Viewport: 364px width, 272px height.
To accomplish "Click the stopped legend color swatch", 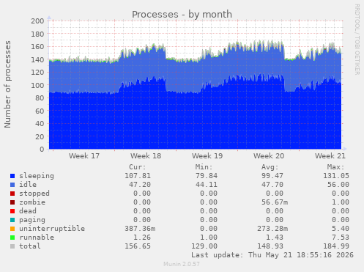I will pyautogui.click(x=12, y=194).
